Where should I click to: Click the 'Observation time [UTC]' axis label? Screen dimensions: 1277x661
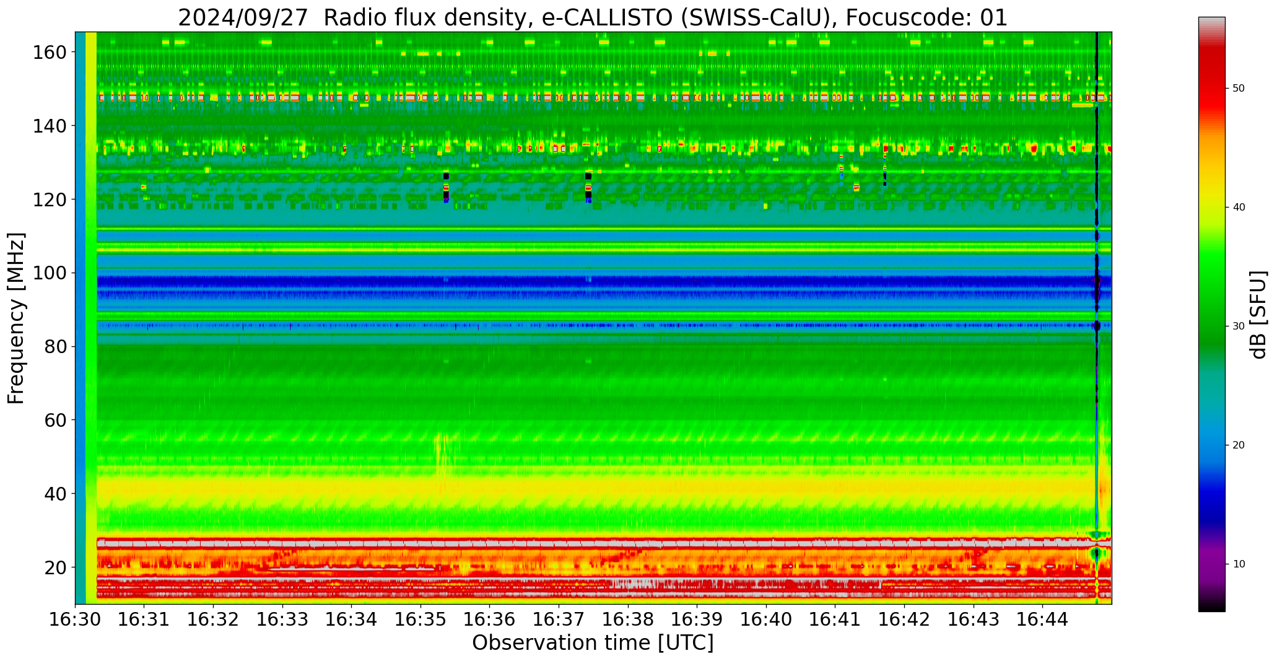tap(593, 643)
